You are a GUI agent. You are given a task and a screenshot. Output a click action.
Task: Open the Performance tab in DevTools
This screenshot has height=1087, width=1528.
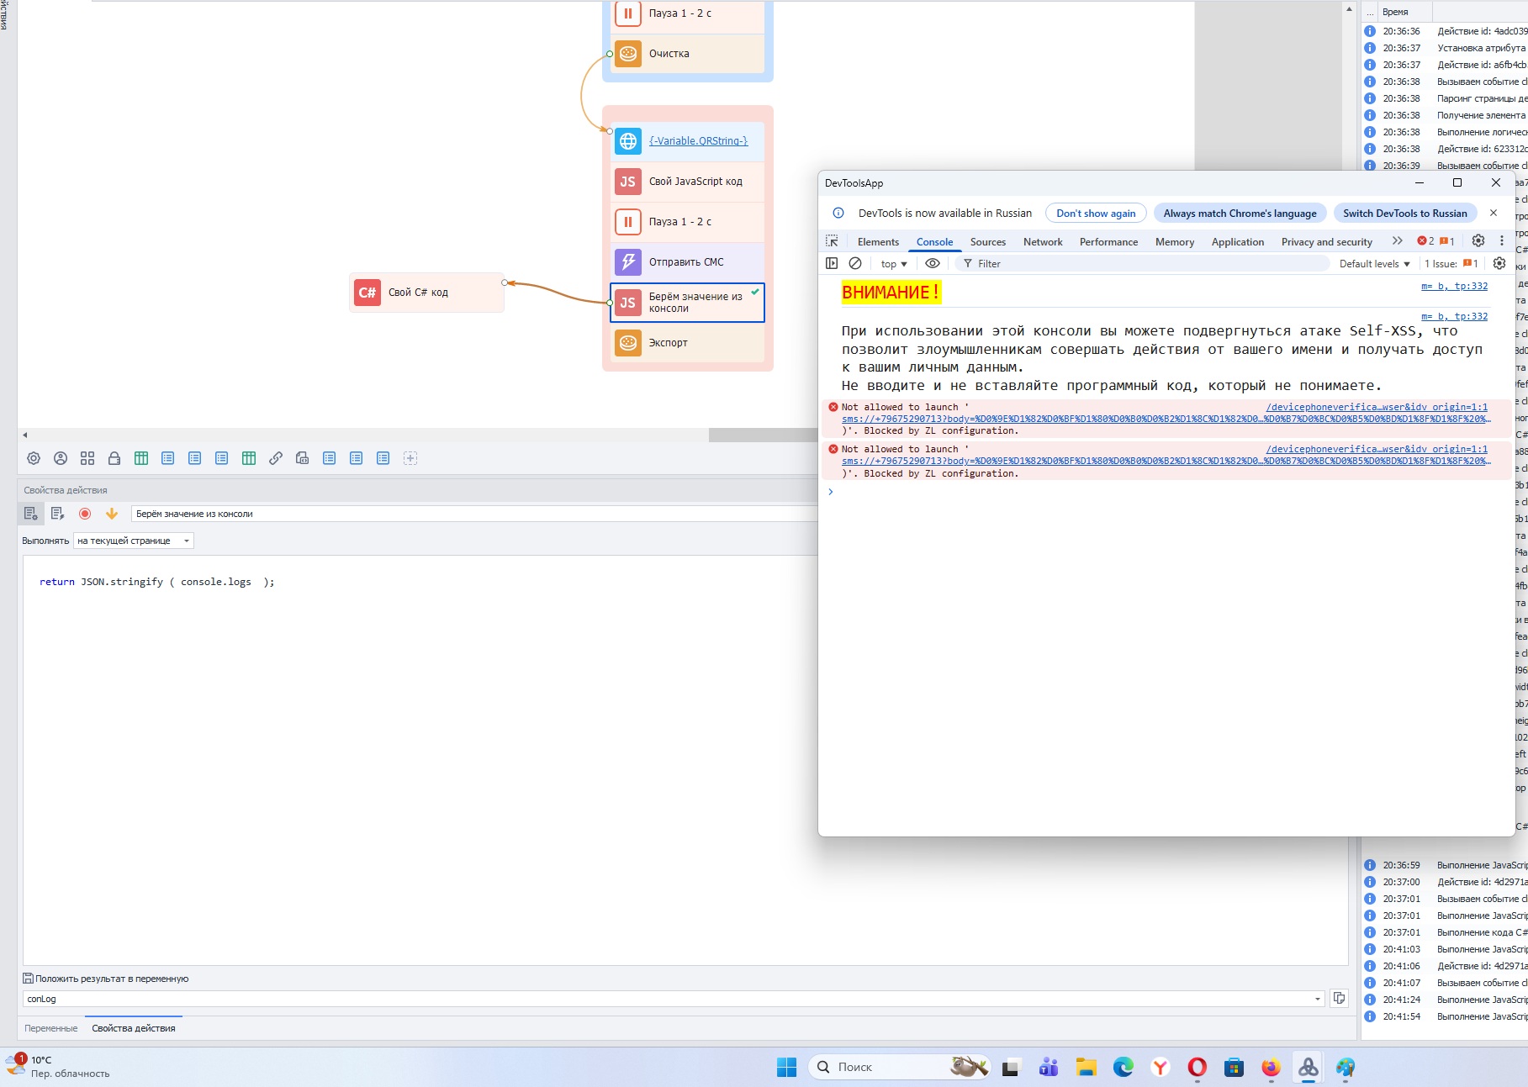click(1108, 242)
